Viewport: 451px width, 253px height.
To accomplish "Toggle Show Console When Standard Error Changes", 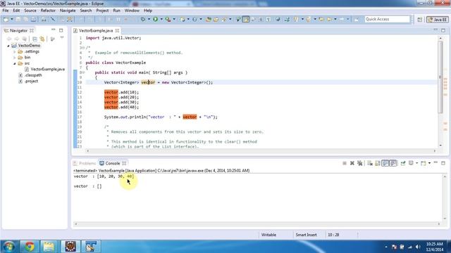I will pos(393,163).
